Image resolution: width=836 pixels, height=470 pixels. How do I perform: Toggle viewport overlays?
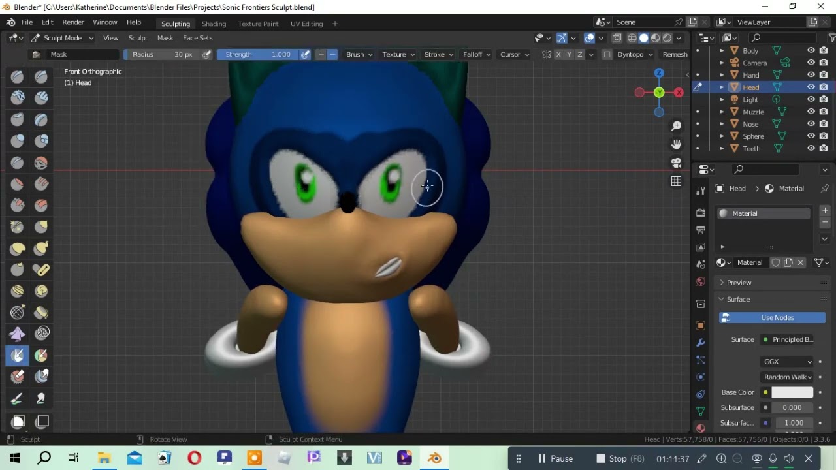click(x=589, y=38)
